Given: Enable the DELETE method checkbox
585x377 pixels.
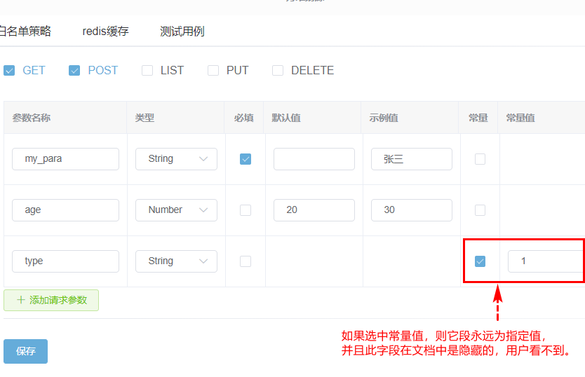Looking at the screenshot, I should point(278,70).
